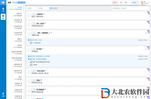This screenshot has width=151, height=99.
Task: Click the reward badge on 「您好，亲爱的爸爸...」 card
Action: (x=34, y=33)
